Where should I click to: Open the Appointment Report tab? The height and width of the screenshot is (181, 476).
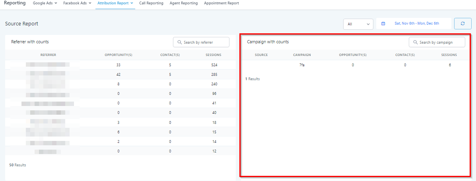tap(221, 3)
